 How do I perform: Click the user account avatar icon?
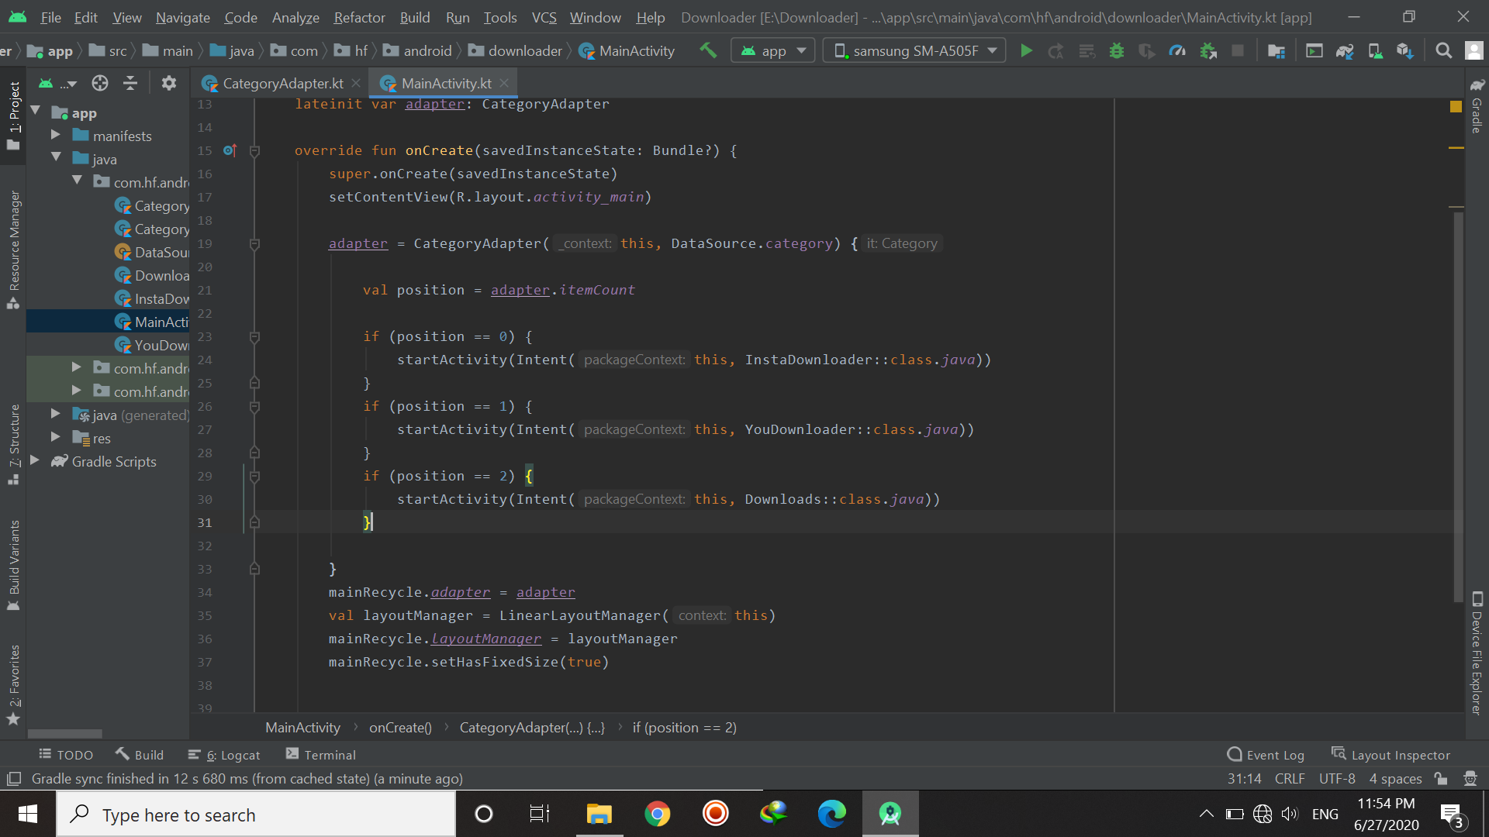coord(1473,51)
